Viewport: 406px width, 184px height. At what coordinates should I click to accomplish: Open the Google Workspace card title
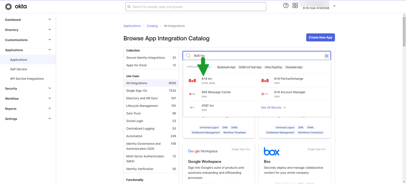point(205,161)
